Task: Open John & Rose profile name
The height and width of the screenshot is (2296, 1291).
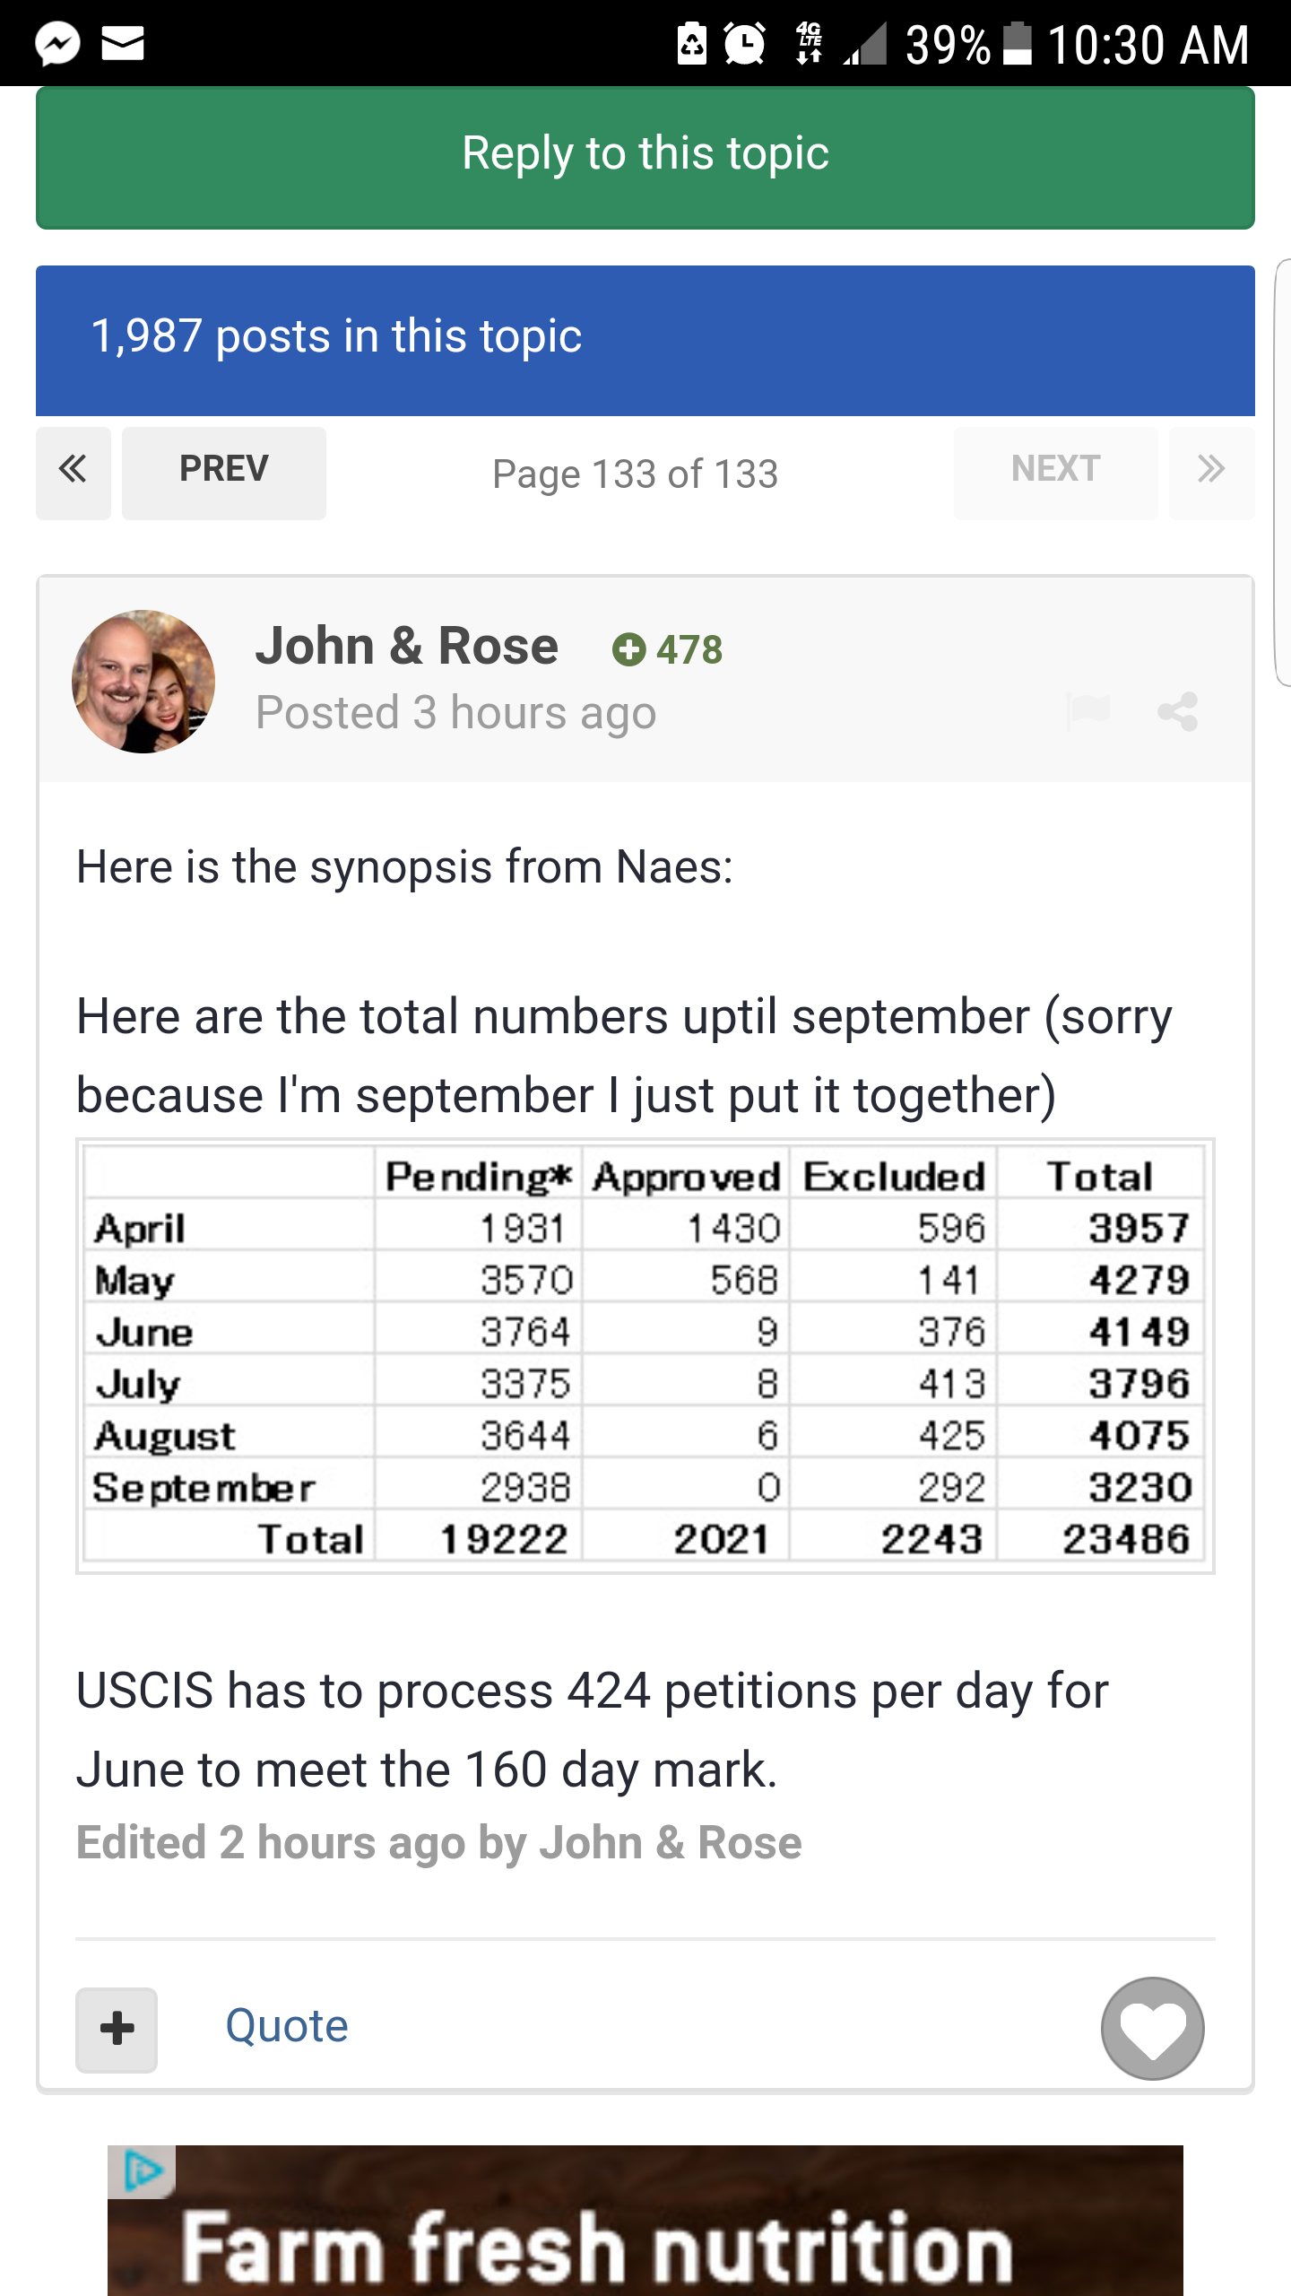Action: tap(407, 646)
